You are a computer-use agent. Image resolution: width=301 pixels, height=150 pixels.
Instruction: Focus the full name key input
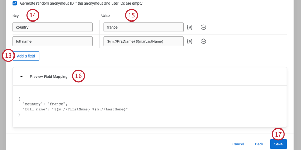point(52,41)
